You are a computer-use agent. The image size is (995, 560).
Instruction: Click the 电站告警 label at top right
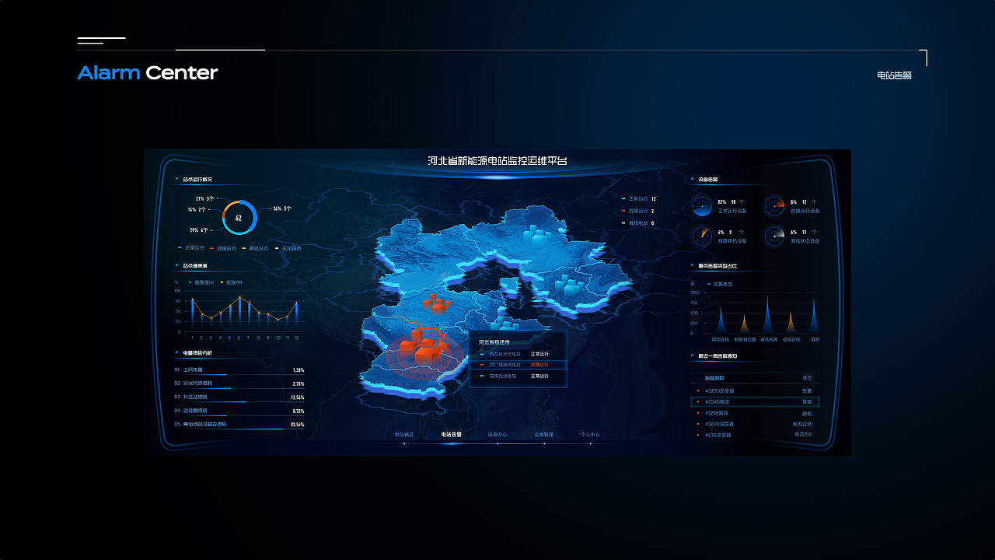[x=895, y=75]
